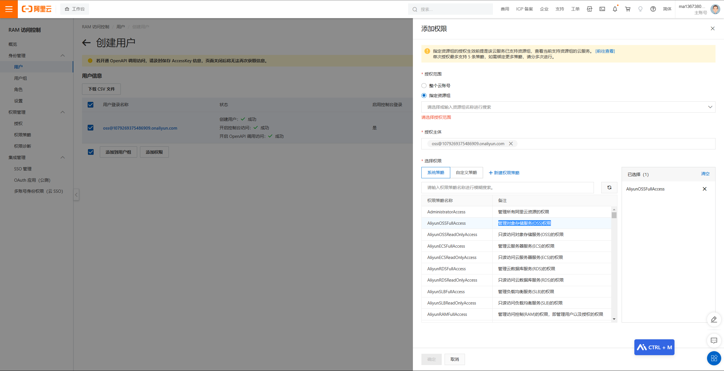Open the help question mark icon
The height and width of the screenshot is (371, 724).
(653, 9)
